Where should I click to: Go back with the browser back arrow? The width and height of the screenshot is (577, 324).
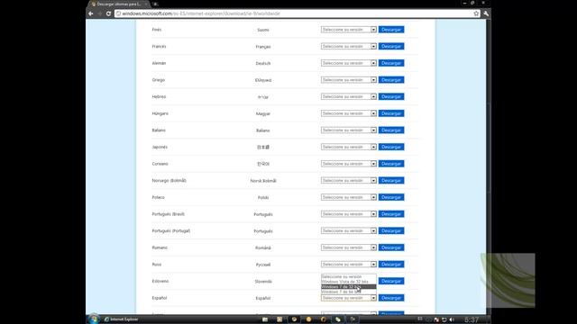coord(91,13)
